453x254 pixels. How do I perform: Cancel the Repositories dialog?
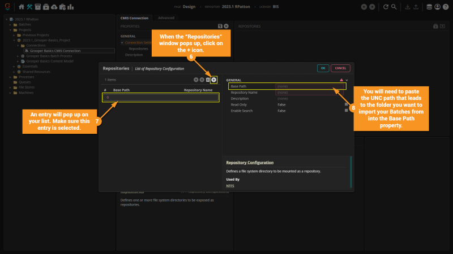click(x=340, y=68)
